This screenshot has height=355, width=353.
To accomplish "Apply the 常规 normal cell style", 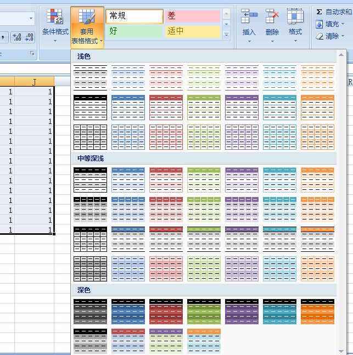I will [x=135, y=16].
